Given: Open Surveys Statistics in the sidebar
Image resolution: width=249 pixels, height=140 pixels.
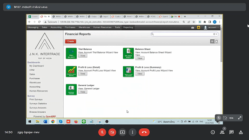Looking at the screenshot, I should click(38, 104).
